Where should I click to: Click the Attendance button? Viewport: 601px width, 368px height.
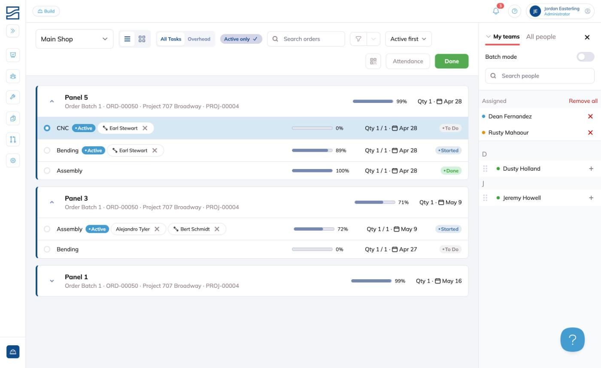pyautogui.click(x=408, y=61)
